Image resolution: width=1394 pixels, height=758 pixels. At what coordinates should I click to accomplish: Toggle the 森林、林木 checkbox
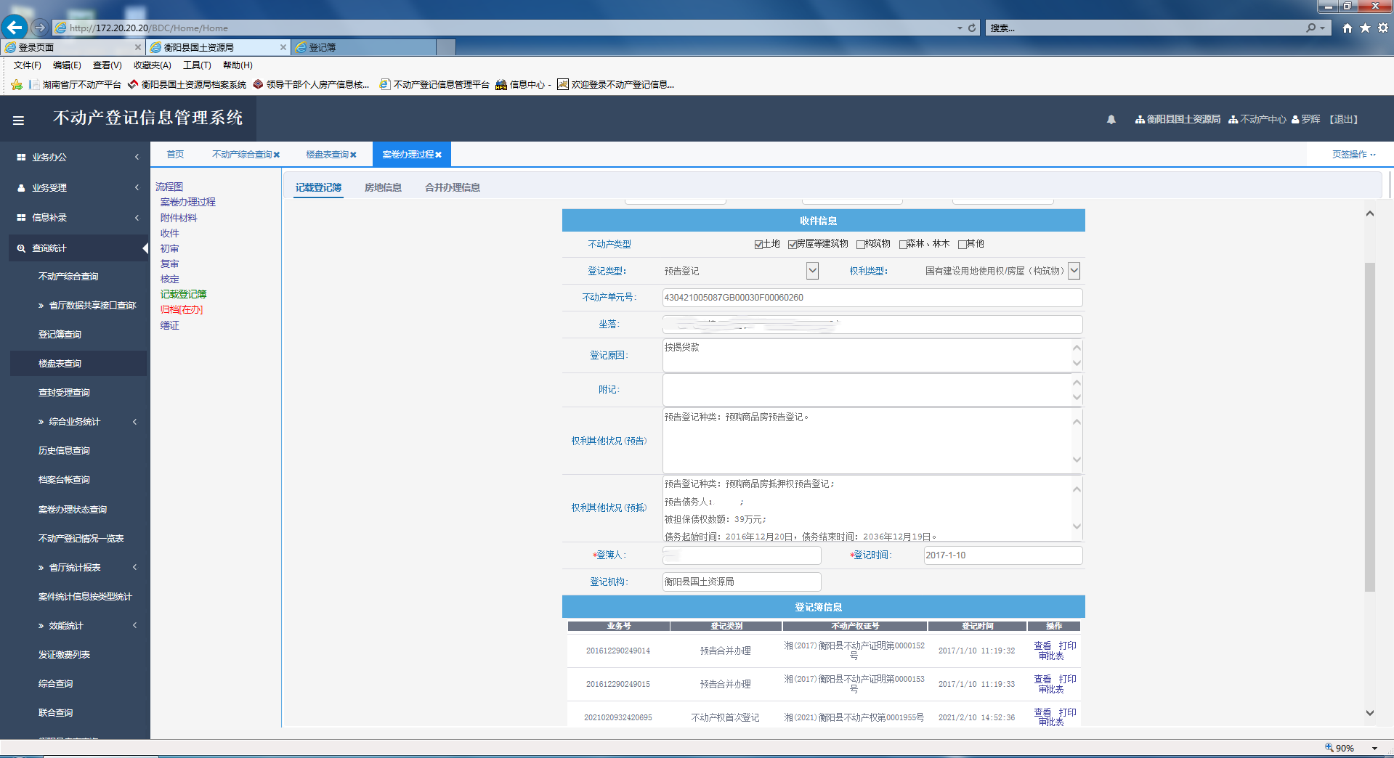pos(903,245)
